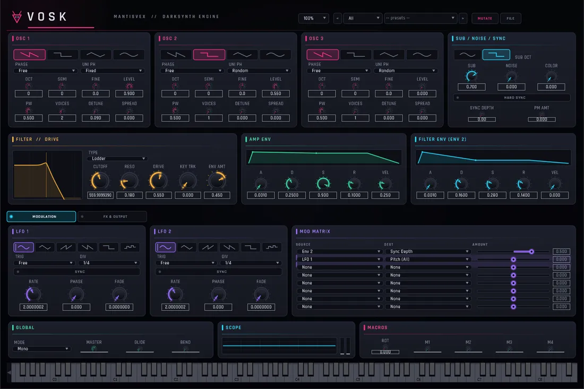
Task: Select the triangle waveform for OSC 2
Action: 242,55
